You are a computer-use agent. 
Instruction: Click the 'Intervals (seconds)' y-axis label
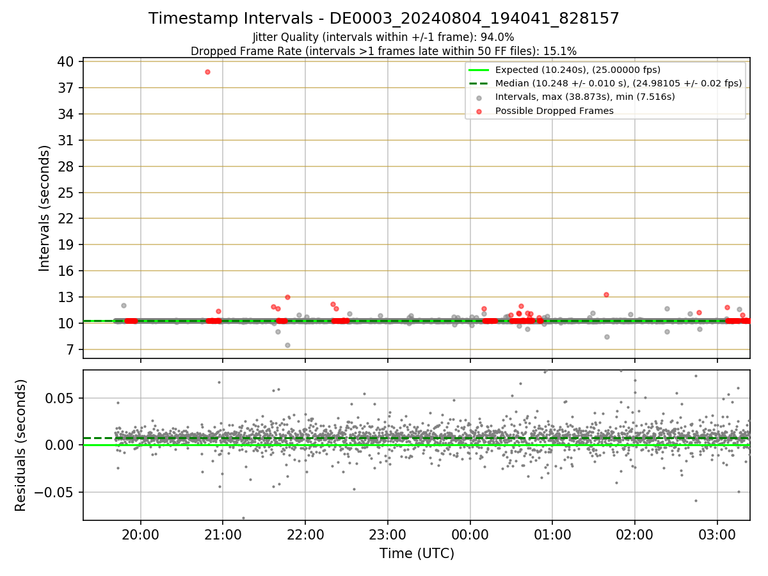tap(44, 208)
